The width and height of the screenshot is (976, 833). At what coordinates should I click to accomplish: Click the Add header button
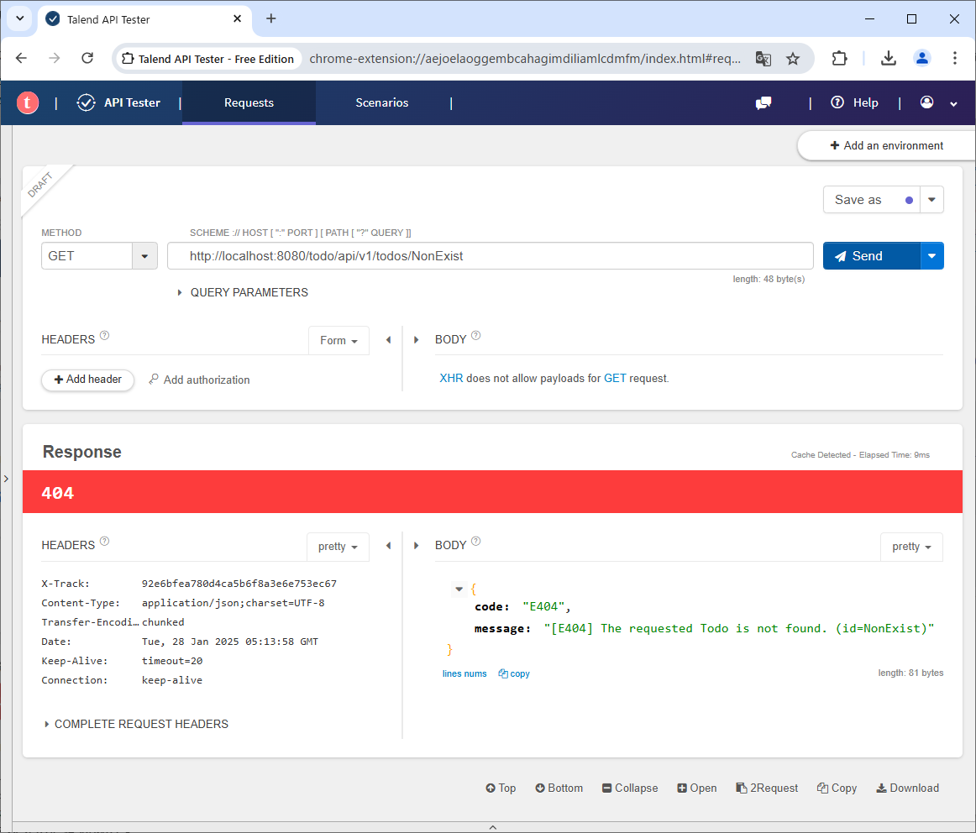click(x=87, y=380)
